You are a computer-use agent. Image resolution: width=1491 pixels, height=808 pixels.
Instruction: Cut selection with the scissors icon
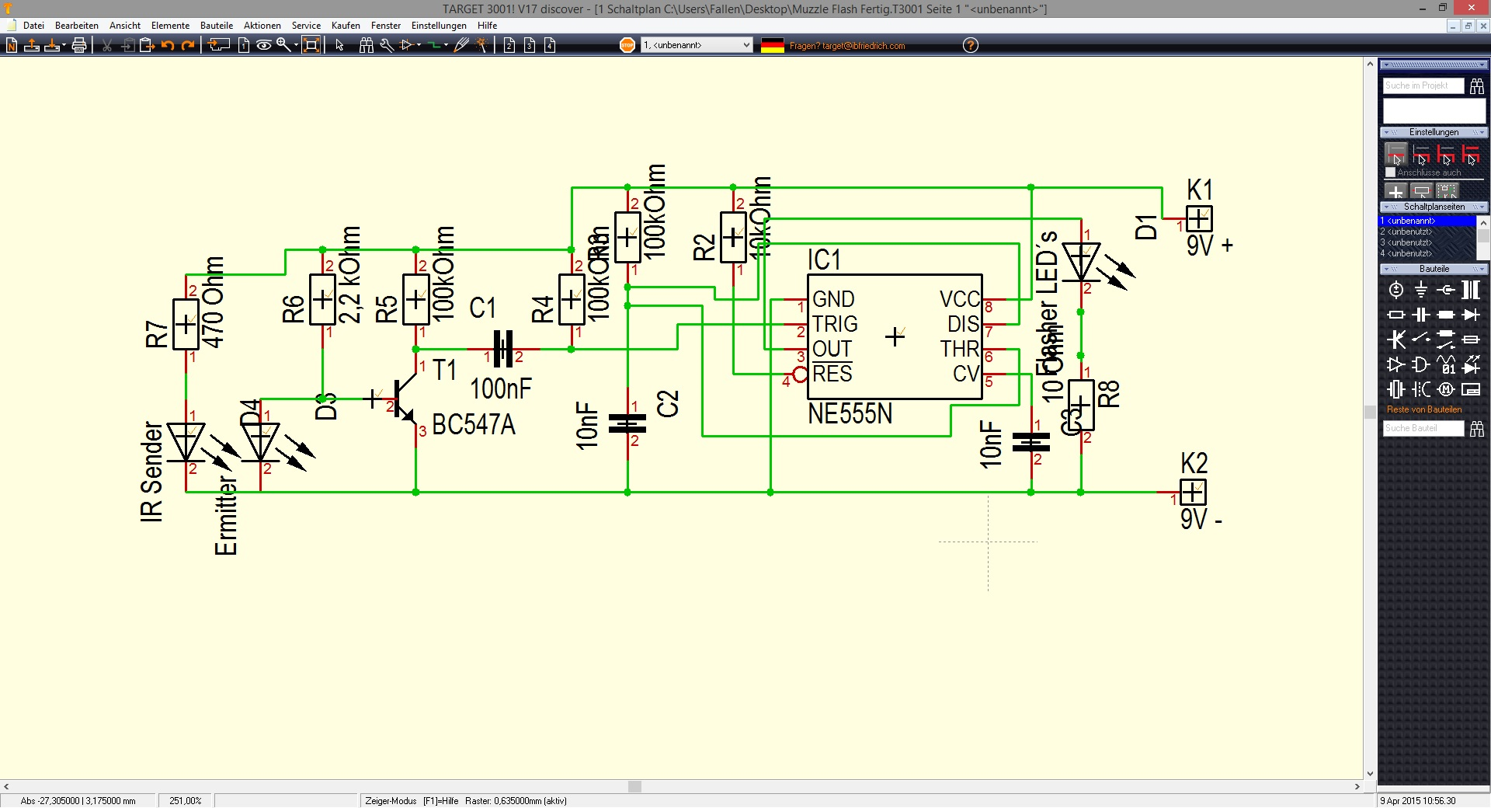(107, 46)
